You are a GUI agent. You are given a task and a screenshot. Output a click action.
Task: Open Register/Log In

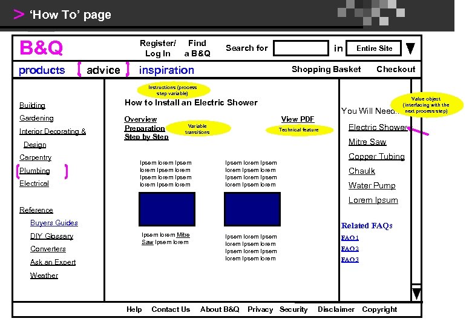point(158,48)
